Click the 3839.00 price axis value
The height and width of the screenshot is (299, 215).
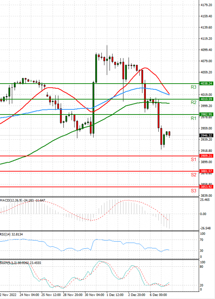206,196
